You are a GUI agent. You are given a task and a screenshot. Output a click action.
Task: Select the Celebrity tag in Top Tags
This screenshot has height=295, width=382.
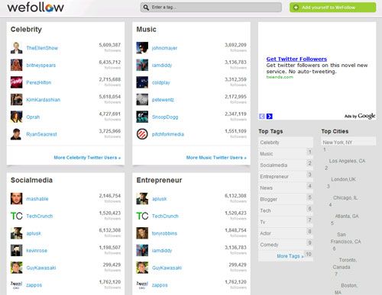point(286,143)
